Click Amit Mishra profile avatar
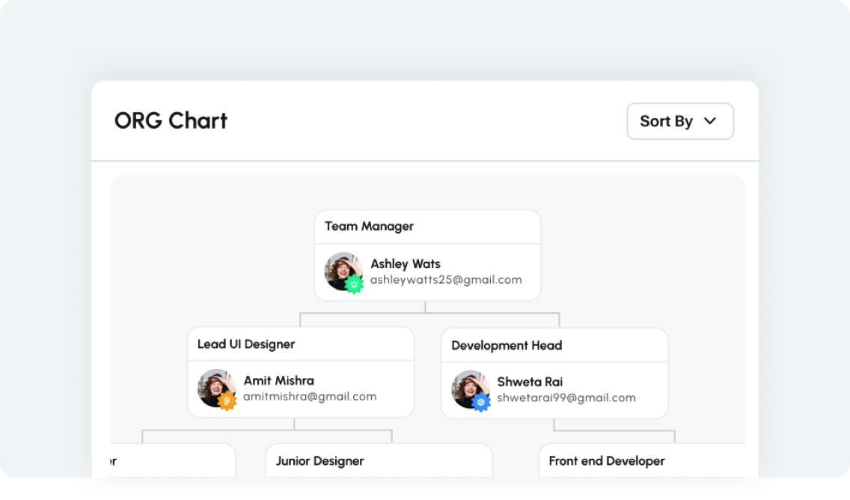850x500 pixels. pos(217,388)
